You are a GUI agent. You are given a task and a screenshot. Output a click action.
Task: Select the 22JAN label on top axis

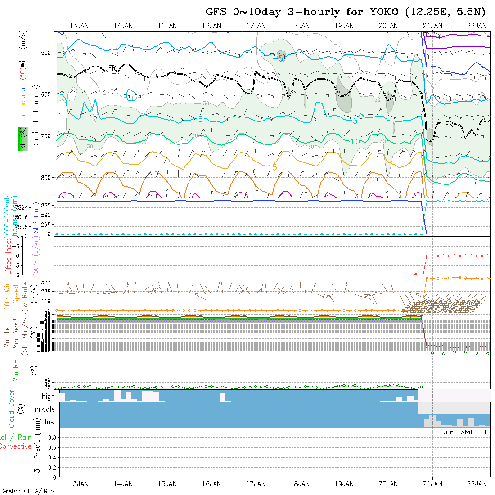click(477, 26)
